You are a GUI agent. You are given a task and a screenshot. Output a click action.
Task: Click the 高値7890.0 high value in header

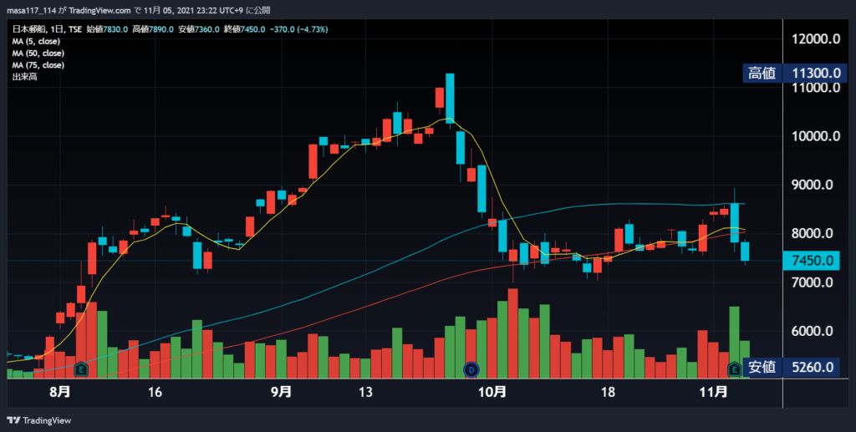click(x=153, y=29)
